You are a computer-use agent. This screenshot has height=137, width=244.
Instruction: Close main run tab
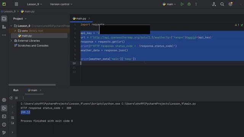[40, 90]
